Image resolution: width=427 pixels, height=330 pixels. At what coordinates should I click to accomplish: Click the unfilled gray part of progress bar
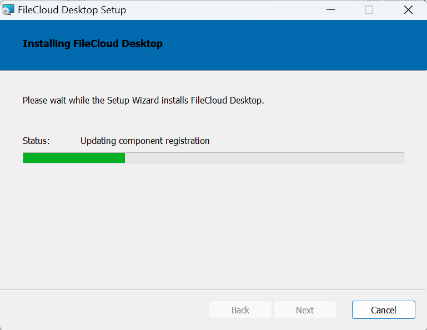pyautogui.click(x=264, y=158)
